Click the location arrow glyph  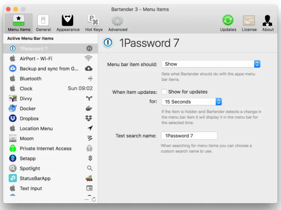pos(90,128)
